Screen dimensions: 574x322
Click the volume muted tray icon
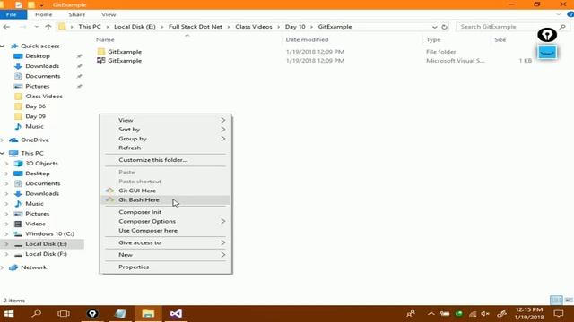tap(485, 314)
